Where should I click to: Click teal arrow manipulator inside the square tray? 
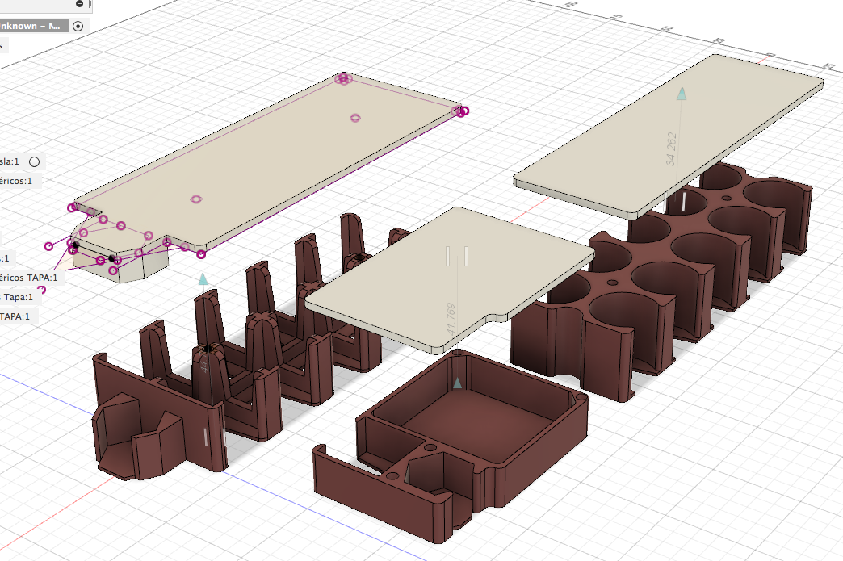[x=458, y=383]
